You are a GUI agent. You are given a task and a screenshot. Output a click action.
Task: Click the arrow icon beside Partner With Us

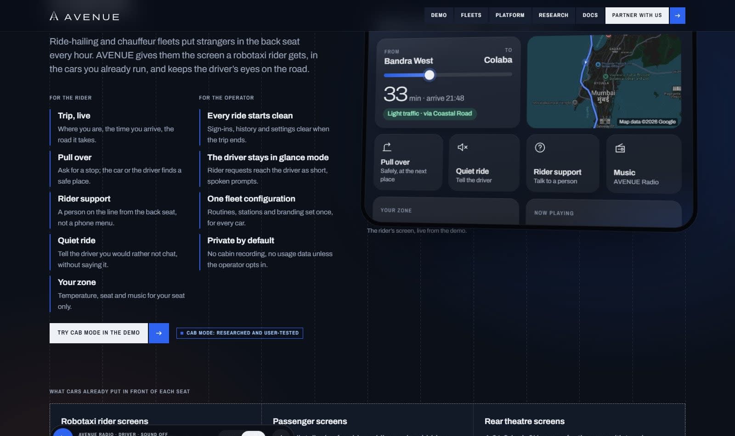[x=678, y=15]
